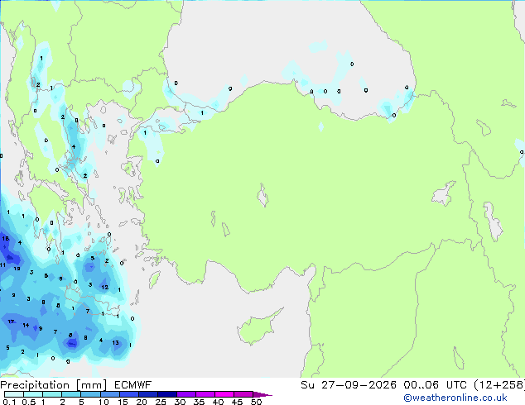The width and height of the screenshot is (525, 405).
Task: Click the legend label 50
Action: [256, 402]
